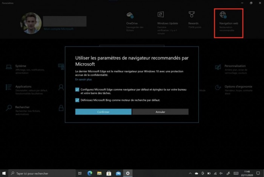Click the battery status tray icon
The height and width of the screenshot is (177, 264).
pos(209,173)
